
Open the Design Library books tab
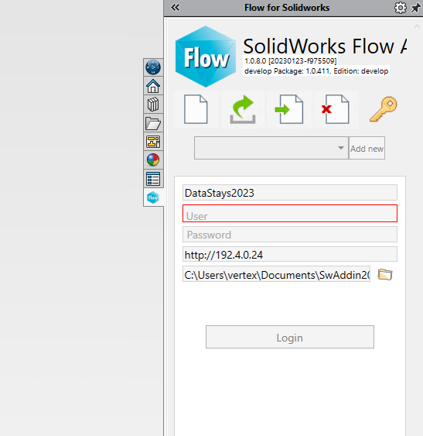153,105
